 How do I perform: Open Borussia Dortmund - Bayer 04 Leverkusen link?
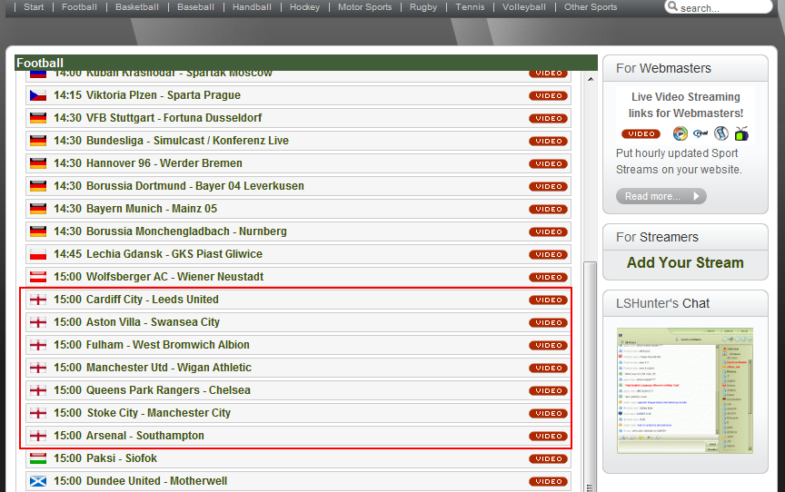tap(194, 186)
